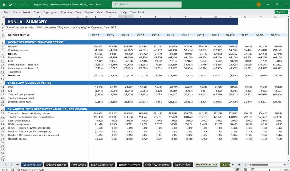The image size is (290, 171).
Task: Open the Draw ribbon tab
Action: click(x=37, y=12)
